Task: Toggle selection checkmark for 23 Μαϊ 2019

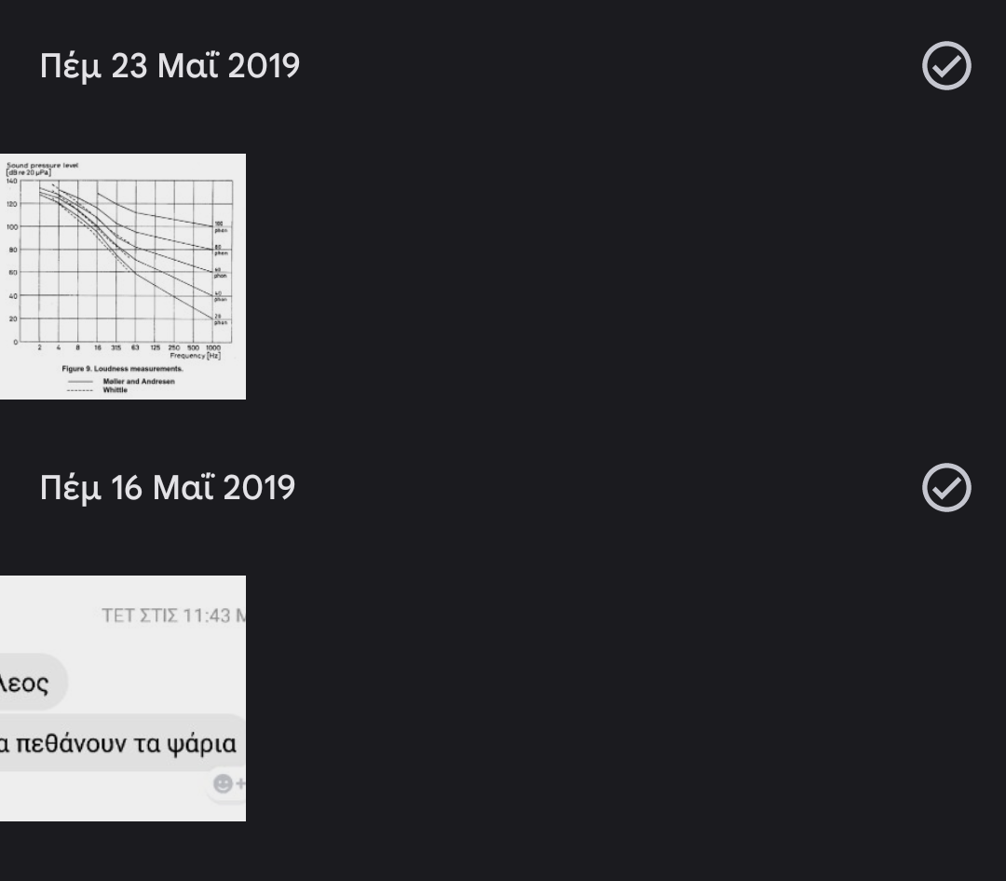Action: point(946,66)
